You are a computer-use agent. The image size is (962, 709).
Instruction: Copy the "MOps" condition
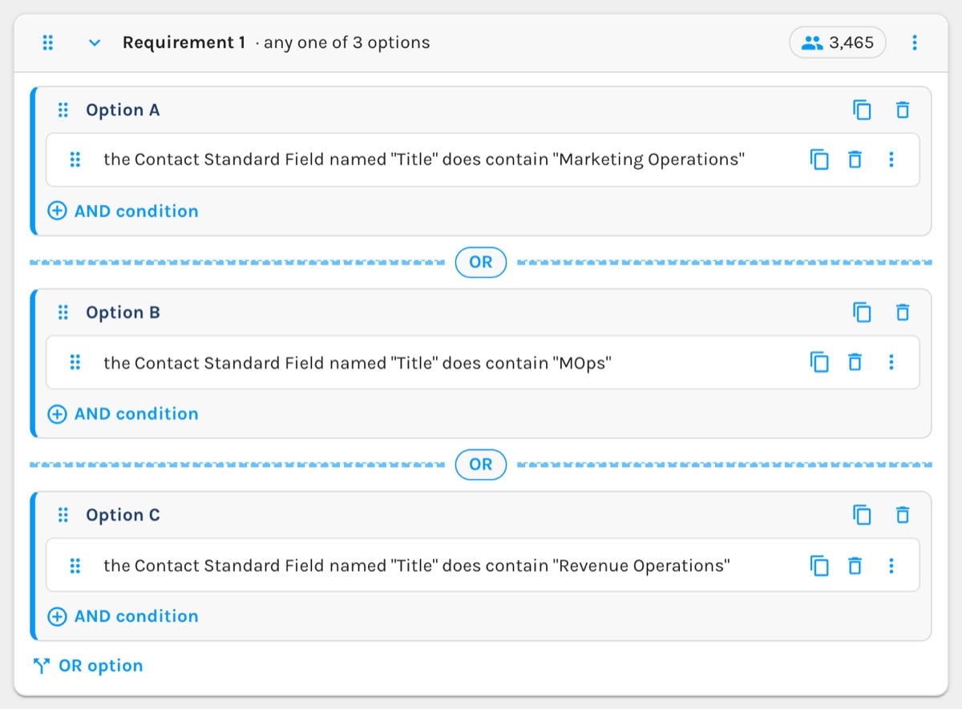(819, 362)
